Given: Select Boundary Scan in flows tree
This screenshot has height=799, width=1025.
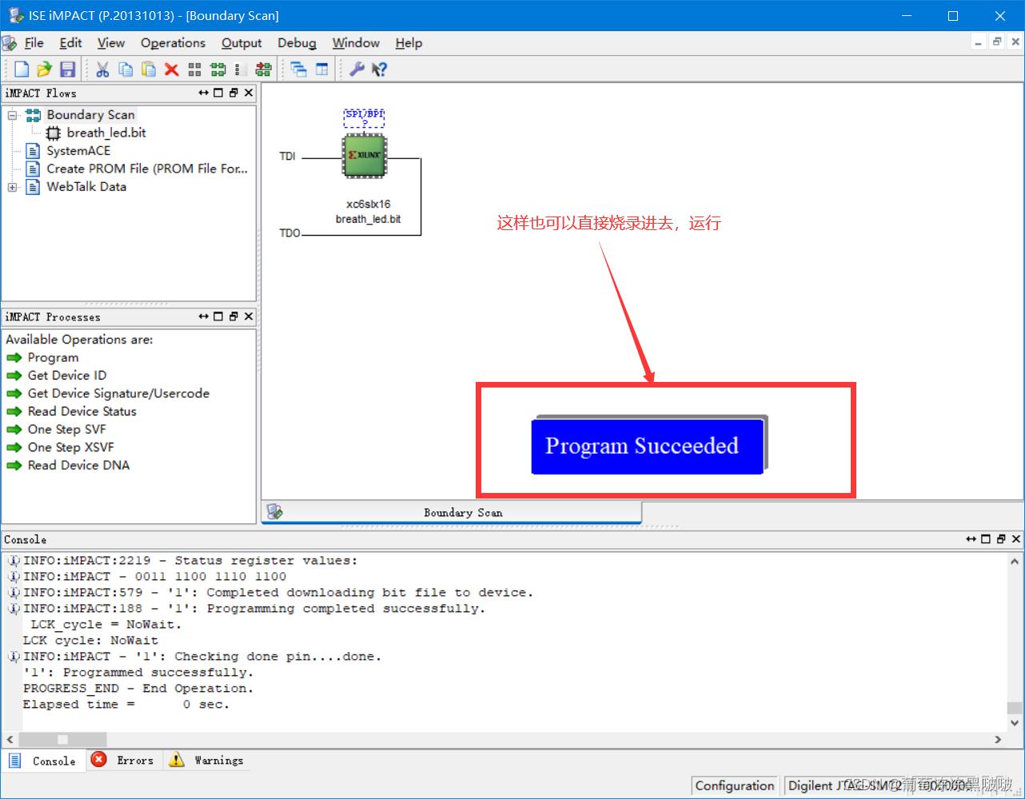Looking at the screenshot, I should point(90,115).
